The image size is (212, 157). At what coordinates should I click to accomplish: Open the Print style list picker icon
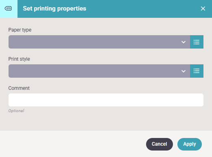[197, 71]
